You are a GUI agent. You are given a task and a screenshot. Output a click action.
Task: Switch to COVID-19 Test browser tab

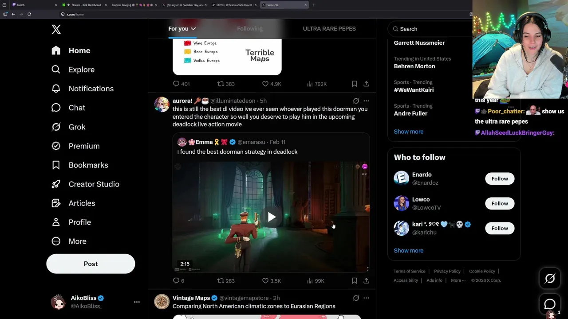pos(234,5)
